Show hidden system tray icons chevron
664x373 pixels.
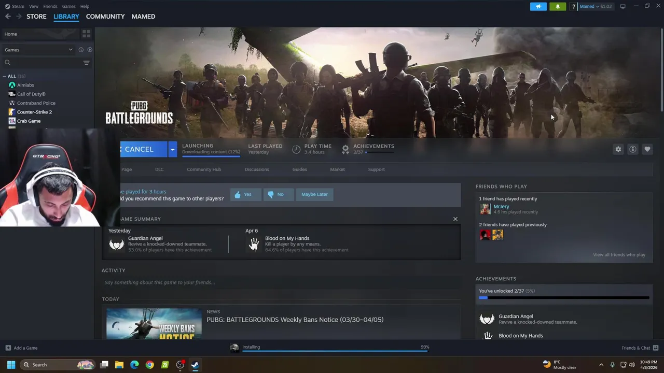(601, 365)
